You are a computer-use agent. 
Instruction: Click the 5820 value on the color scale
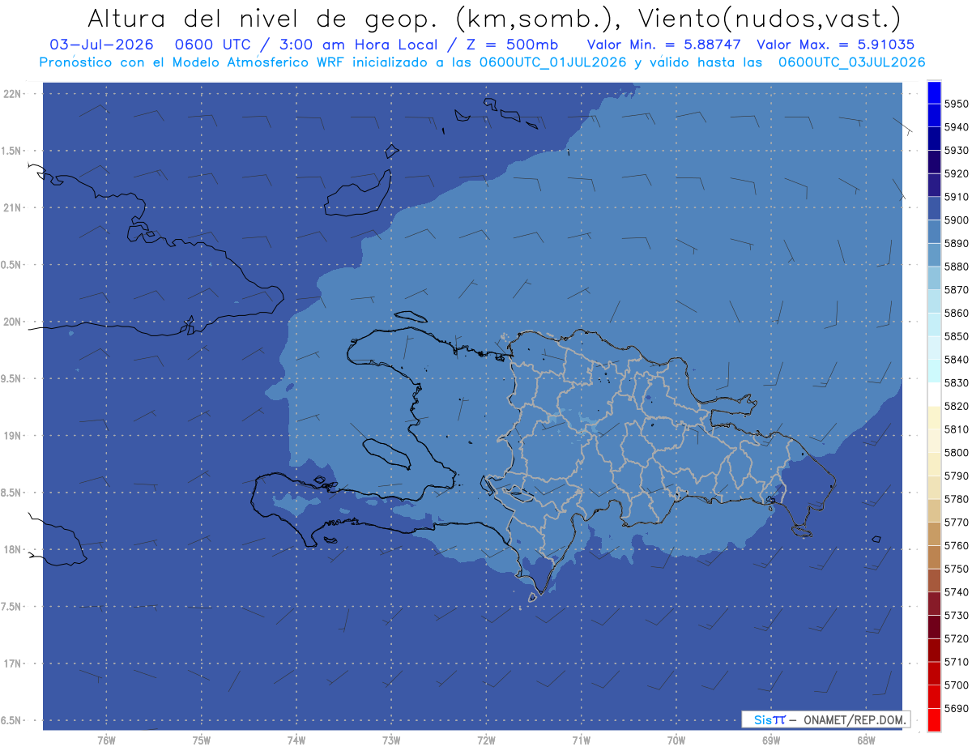[956, 406]
